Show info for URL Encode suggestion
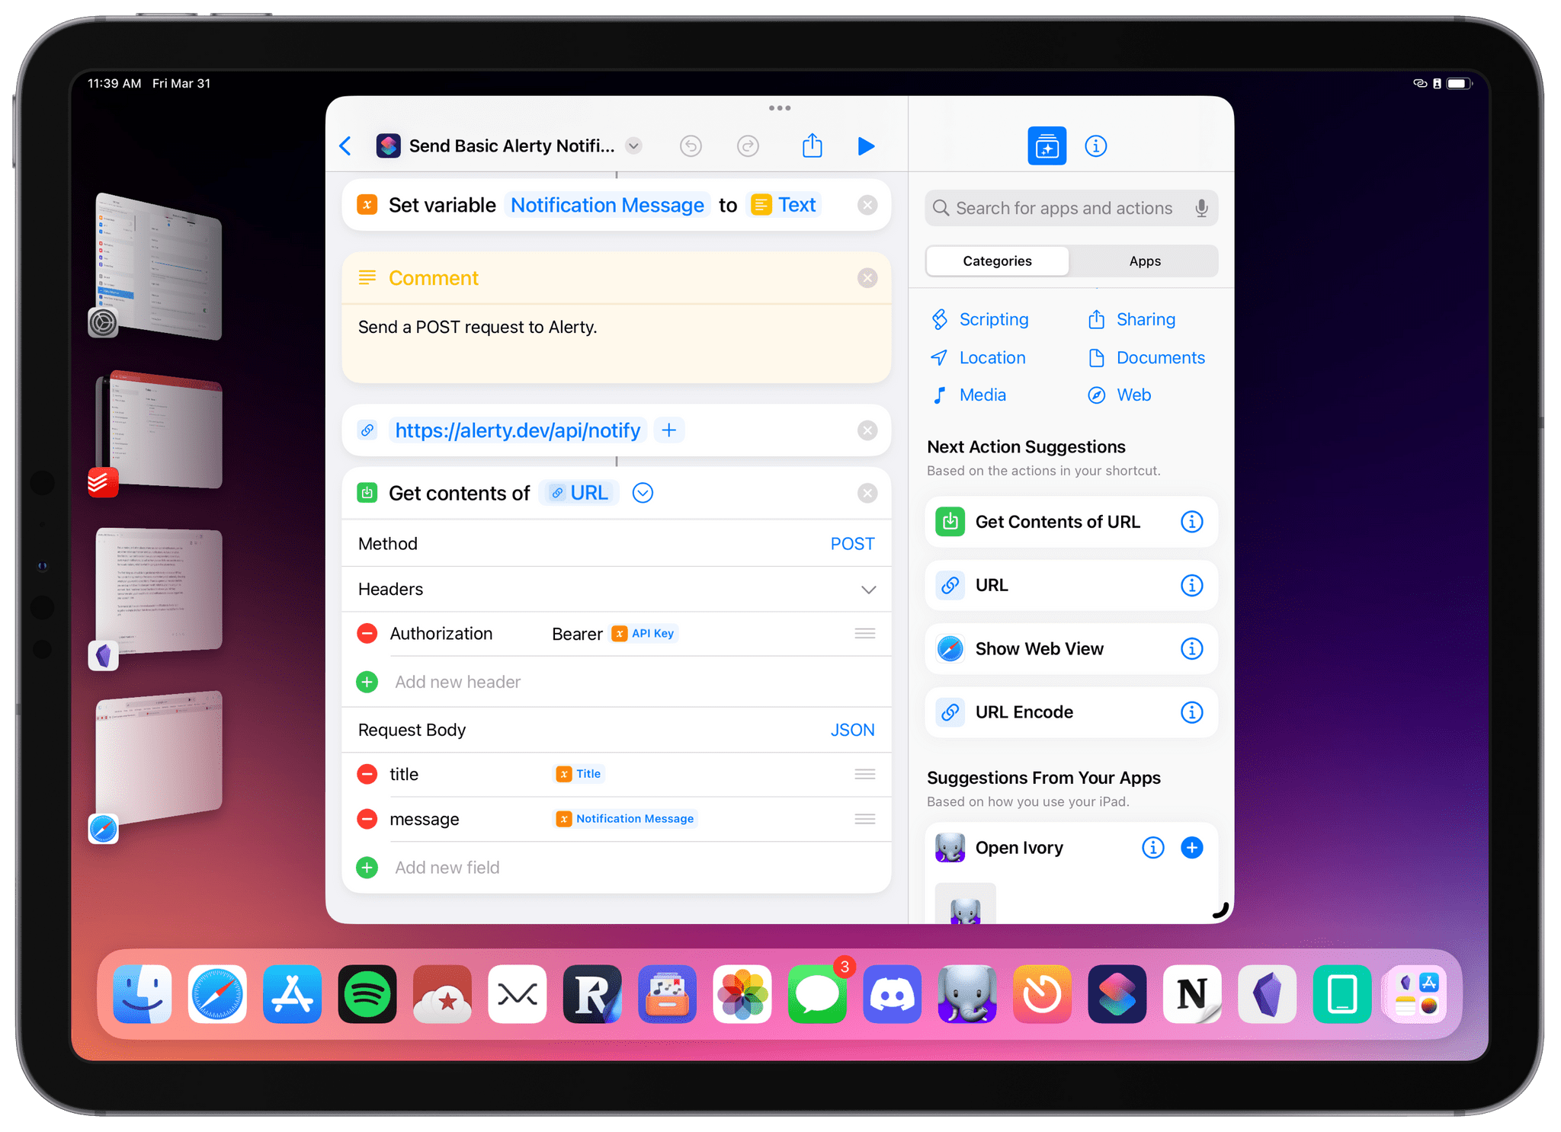The image size is (1561, 1132). coord(1191,712)
